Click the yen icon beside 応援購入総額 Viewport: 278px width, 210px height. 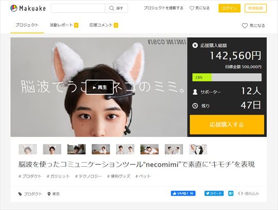[x=195, y=45]
